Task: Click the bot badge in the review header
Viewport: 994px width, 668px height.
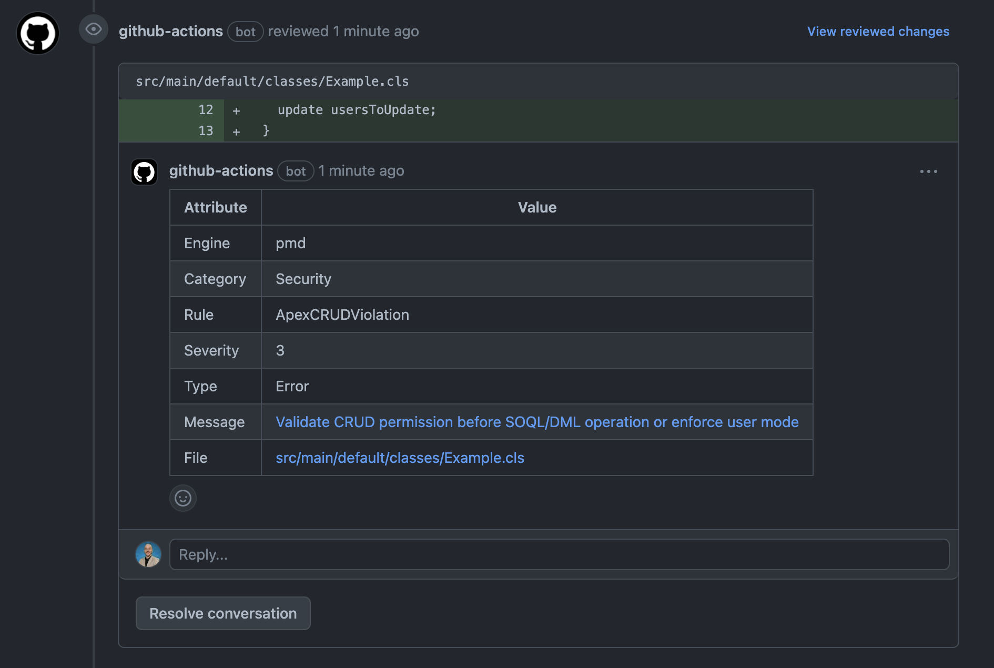Action: coord(245,32)
